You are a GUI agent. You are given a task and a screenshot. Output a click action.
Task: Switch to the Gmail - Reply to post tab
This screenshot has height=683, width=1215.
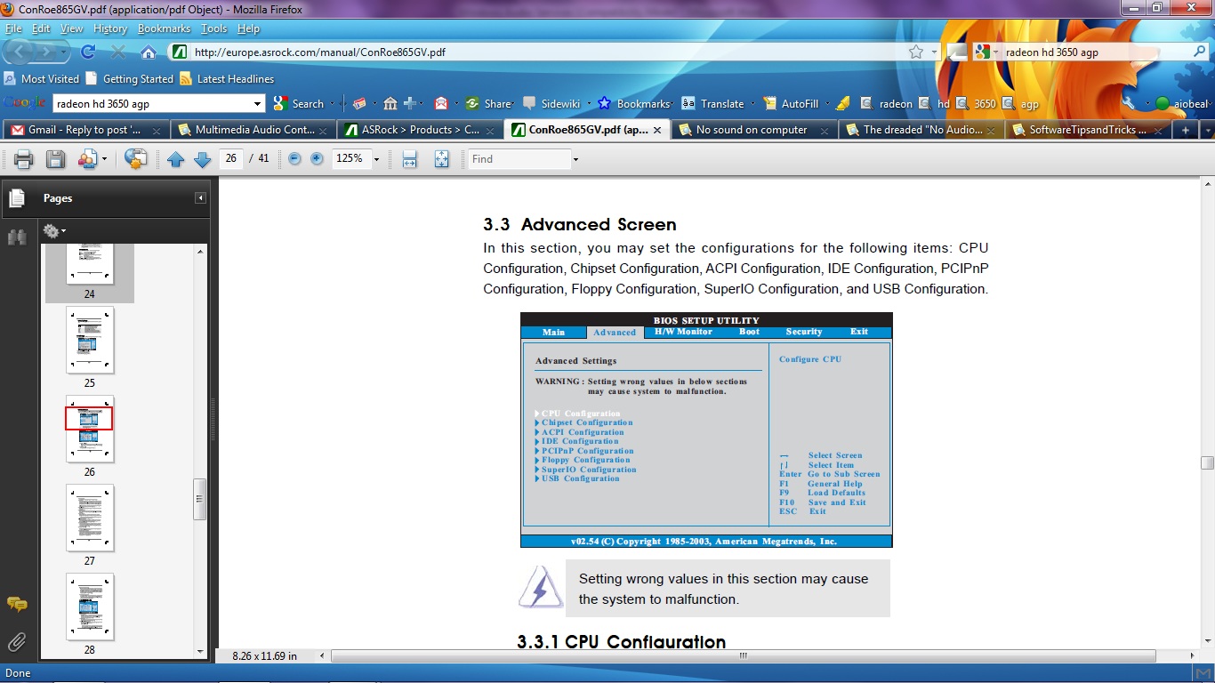tap(85, 130)
